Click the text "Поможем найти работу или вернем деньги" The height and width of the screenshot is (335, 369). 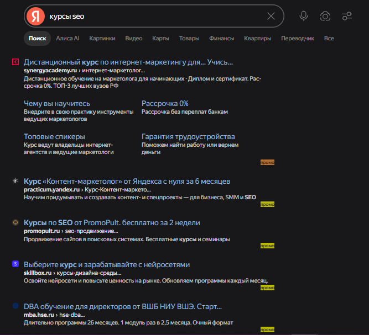click(x=190, y=148)
